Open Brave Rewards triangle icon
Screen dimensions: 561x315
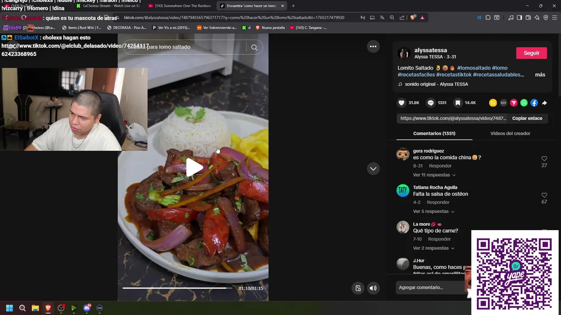coord(422,17)
